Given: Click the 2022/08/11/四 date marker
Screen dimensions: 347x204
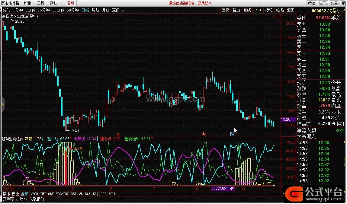Looking at the screenshot, I should pos(223,189).
